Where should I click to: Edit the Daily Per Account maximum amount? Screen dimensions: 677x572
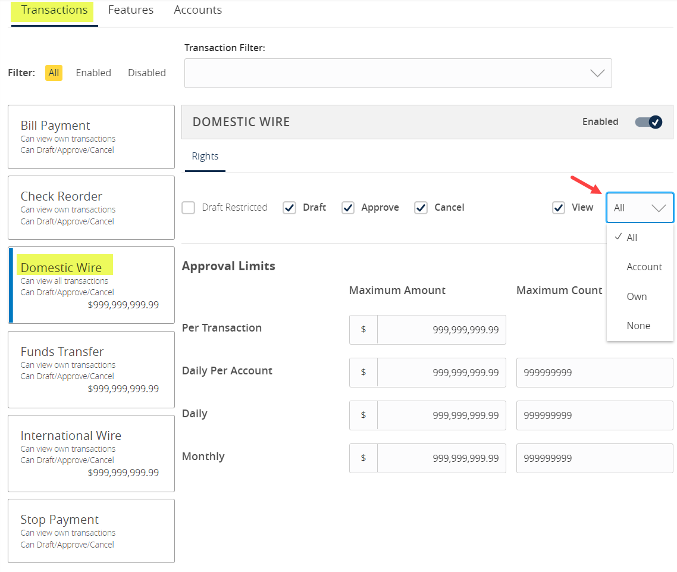(x=441, y=373)
